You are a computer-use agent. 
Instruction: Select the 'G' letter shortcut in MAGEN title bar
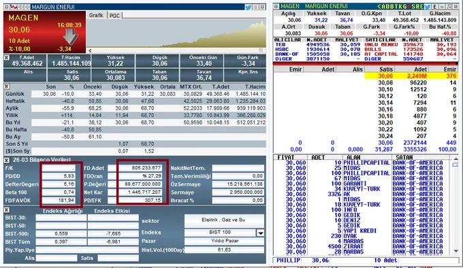tap(405, 7)
